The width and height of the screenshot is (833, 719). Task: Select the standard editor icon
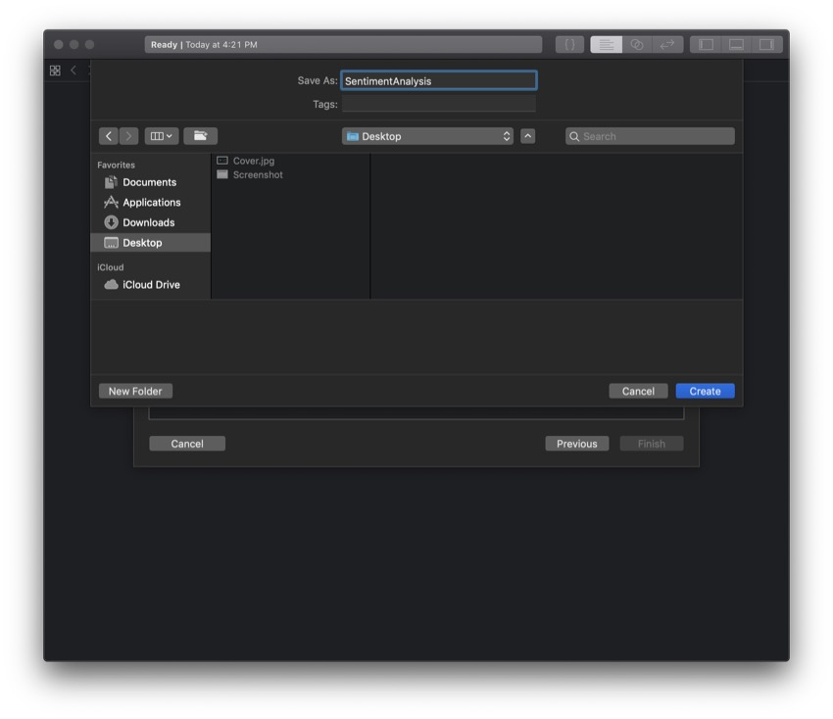click(607, 45)
